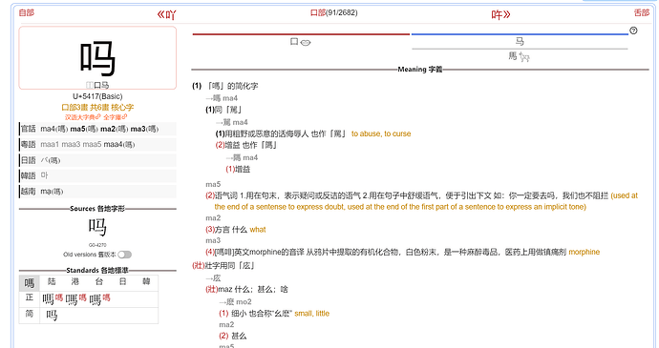Follow the →麽 mo2 reference link
659x348 pixels.
click(x=235, y=302)
